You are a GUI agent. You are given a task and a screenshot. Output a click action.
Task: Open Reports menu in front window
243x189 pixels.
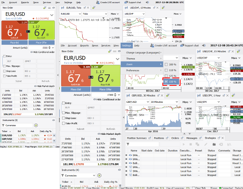(x=85, y=45)
